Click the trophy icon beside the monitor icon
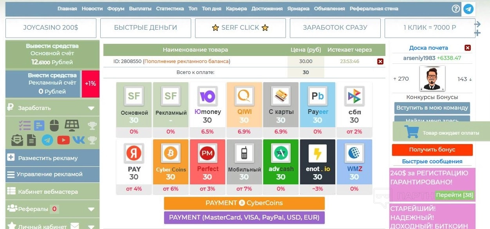Image resolution: width=490 pixels, height=229 pixels. point(92,126)
